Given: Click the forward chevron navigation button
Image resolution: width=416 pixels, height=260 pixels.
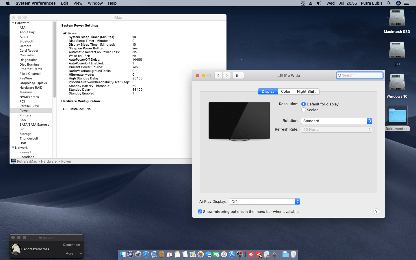Looking at the screenshot, I should (x=227, y=75).
